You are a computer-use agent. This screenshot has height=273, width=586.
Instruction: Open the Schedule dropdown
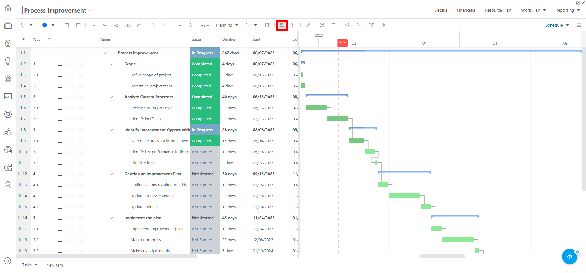coord(557,25)
